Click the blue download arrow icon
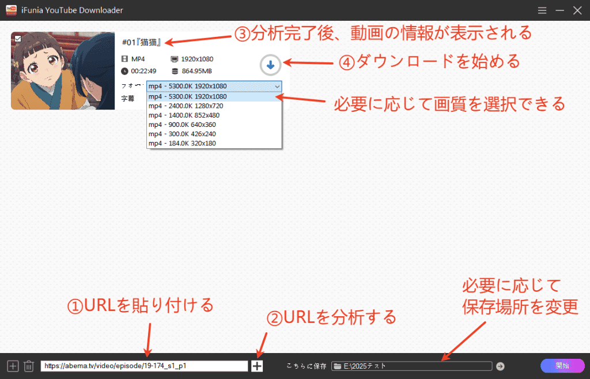This screenshot has width=590, height=379. pyautogui.click(x=270, y=65)
